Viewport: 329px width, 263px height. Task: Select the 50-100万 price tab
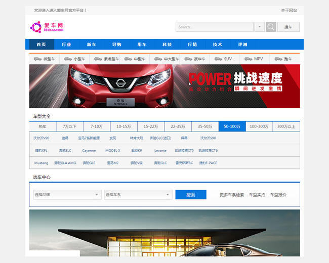point(232,126)
